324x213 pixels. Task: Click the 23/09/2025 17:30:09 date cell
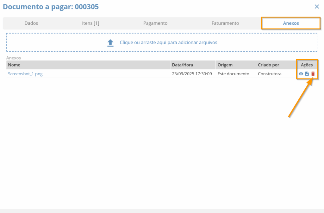click(x=192, y=74)
